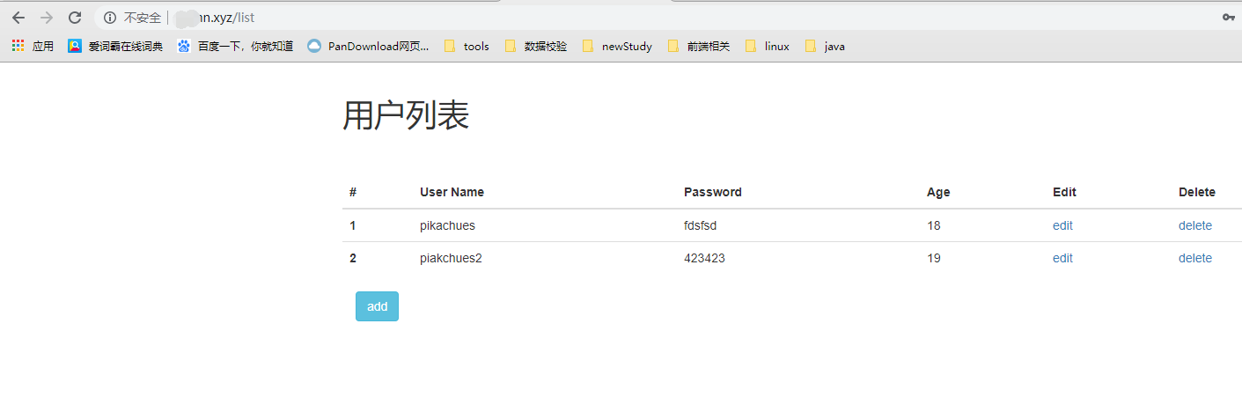Click edit link for pikachues
The width and height of the screenshot is (1242, 412).
[1062, 225]
